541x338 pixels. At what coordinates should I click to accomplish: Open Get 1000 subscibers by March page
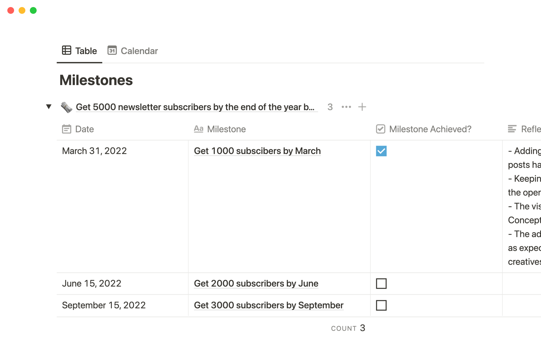pos(257,151)
